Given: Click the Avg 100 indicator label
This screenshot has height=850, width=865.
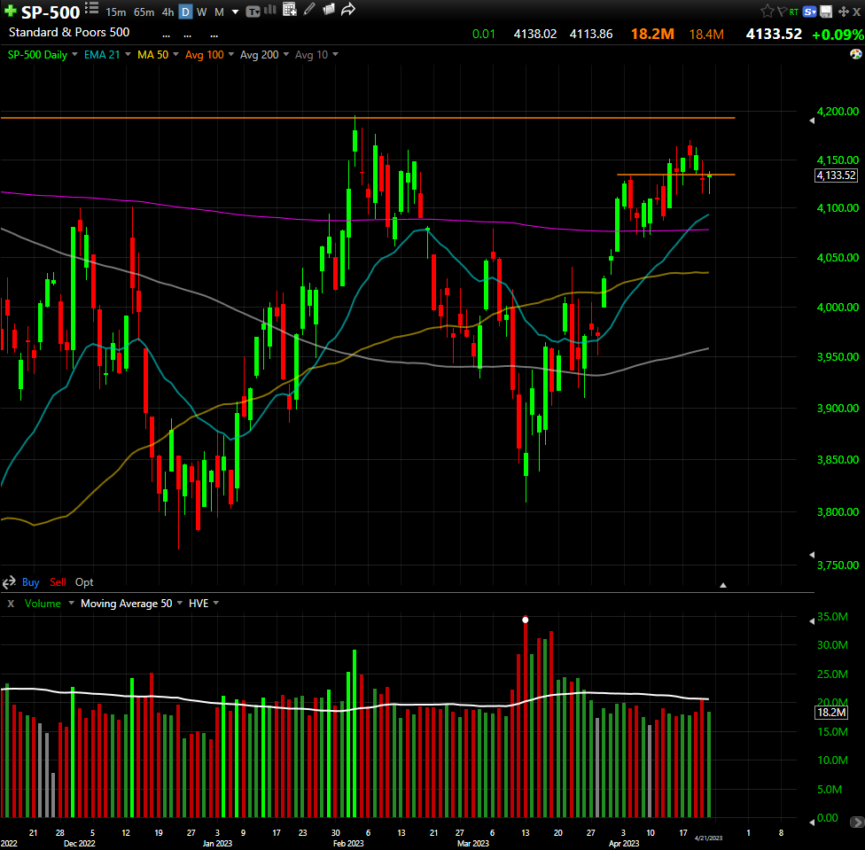Looking at the screenshot, I should pos(204,55).
